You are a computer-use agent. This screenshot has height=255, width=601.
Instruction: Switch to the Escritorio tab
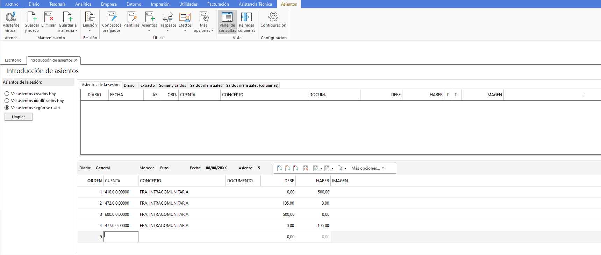coord(13,60)
